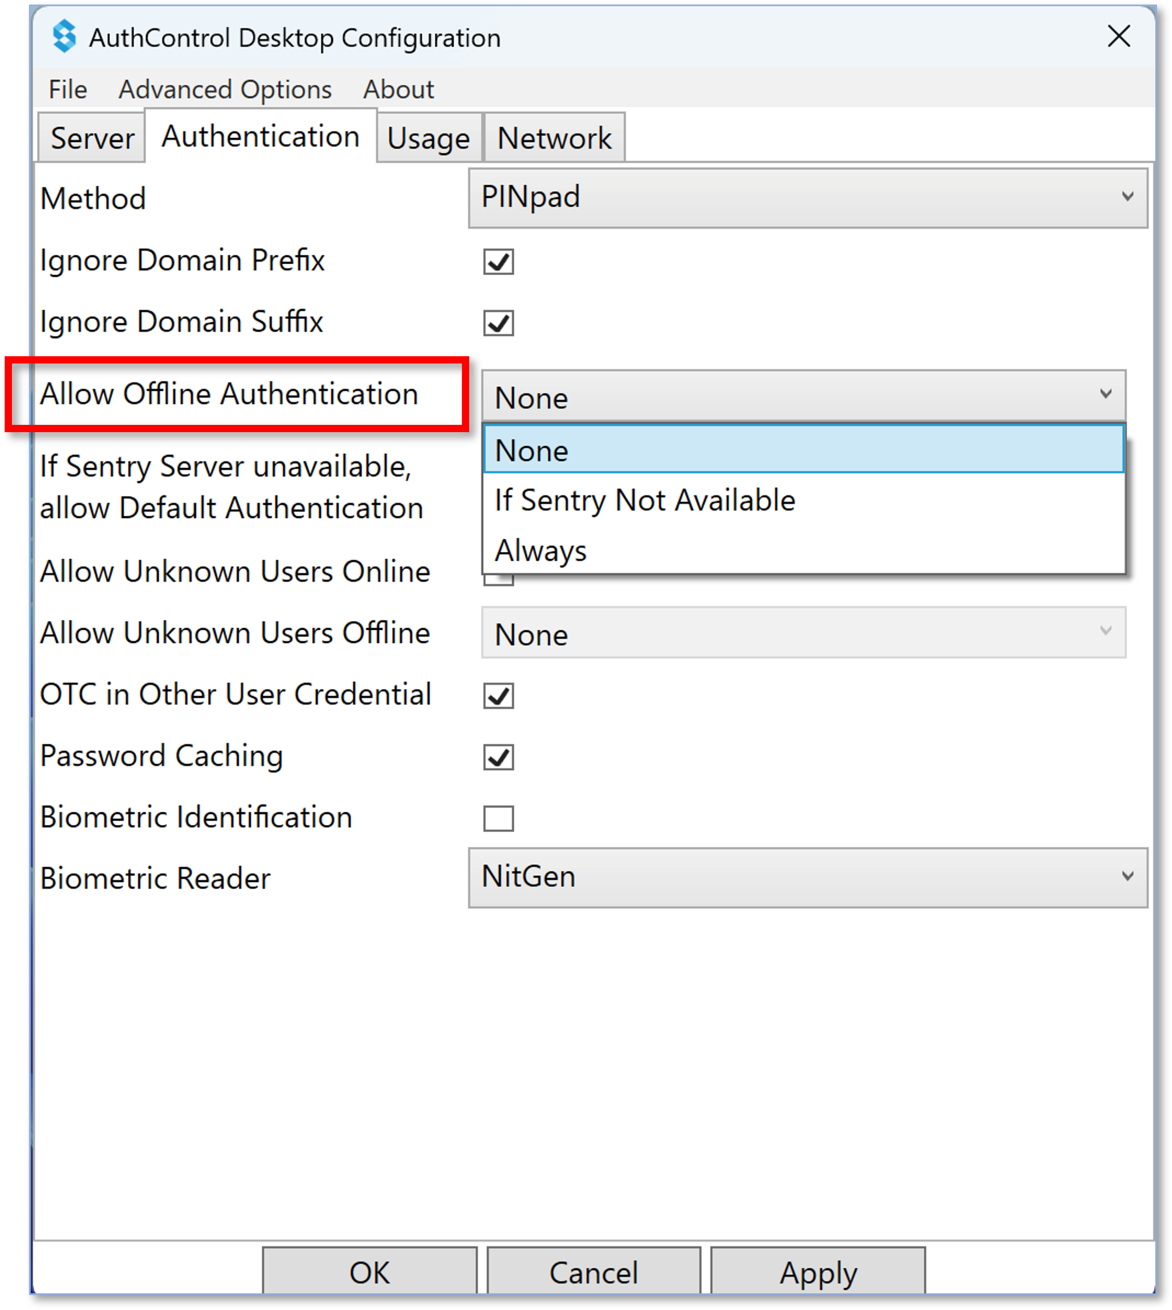Click the AuthControl app logo icon

coord(65,36)
